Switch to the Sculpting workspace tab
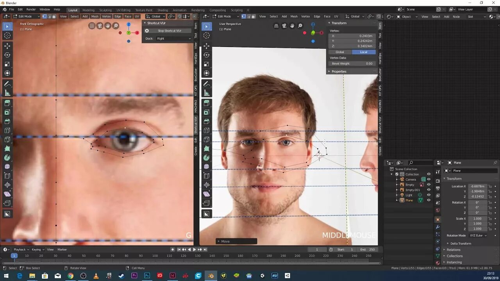The height and width of the screenshot is (281, 500). coord(105,10)
